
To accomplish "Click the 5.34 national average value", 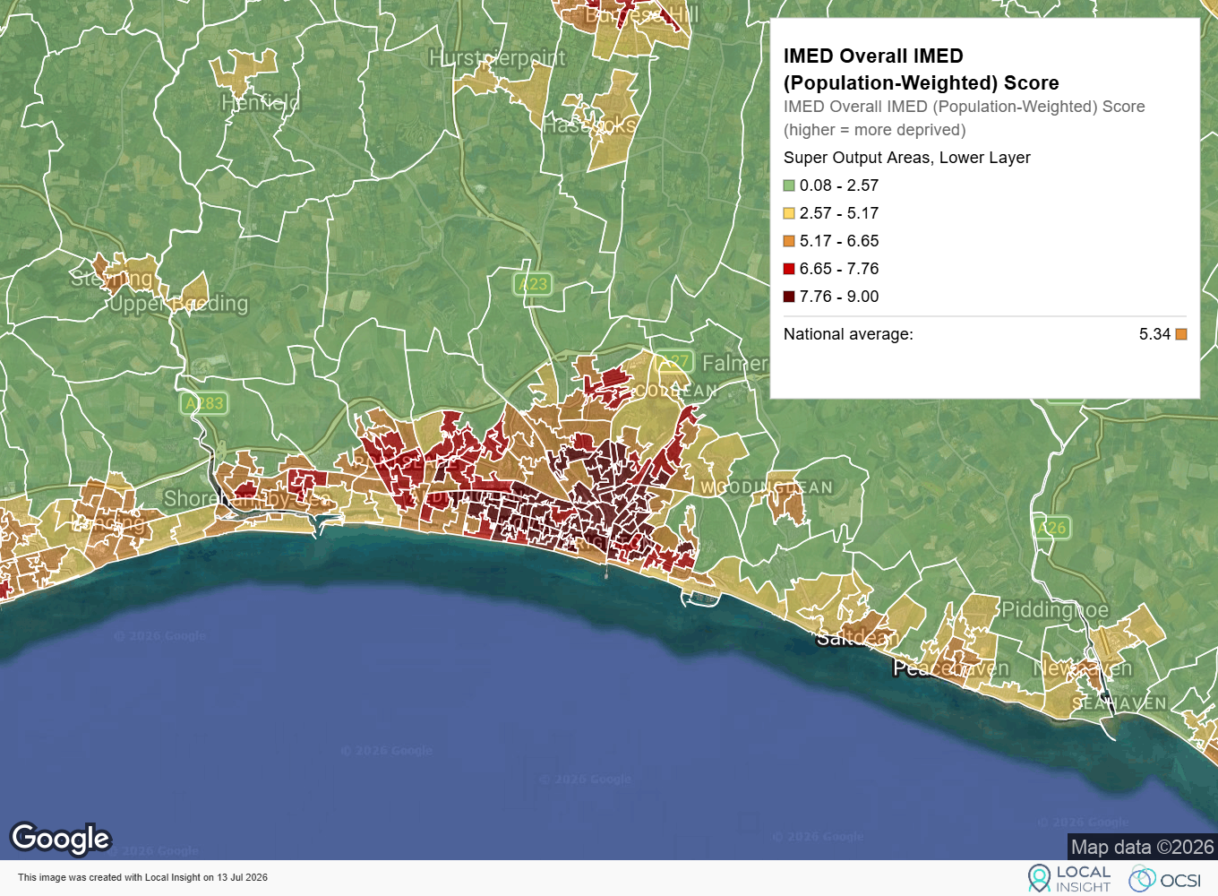I will [1154, 334].
